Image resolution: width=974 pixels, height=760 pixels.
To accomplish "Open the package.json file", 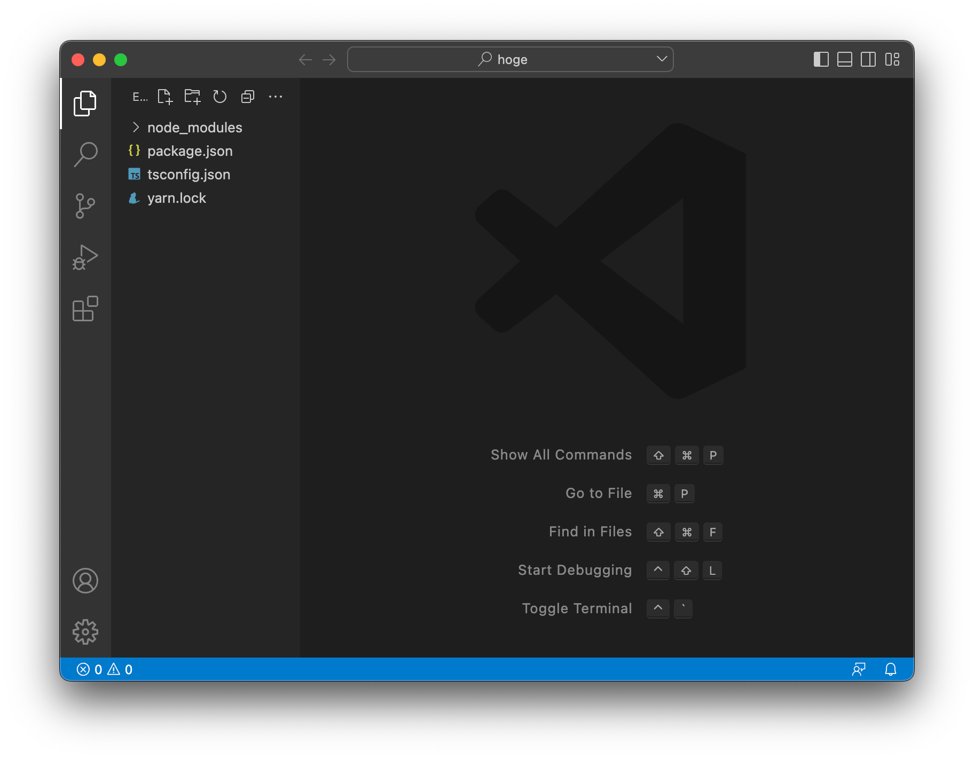I will (x=206, y=151).
